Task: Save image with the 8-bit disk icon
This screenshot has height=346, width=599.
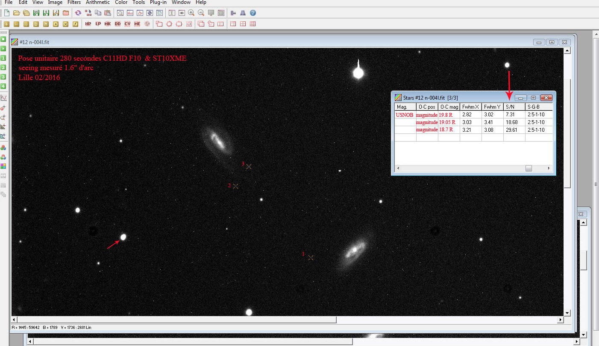Action: 46,13
